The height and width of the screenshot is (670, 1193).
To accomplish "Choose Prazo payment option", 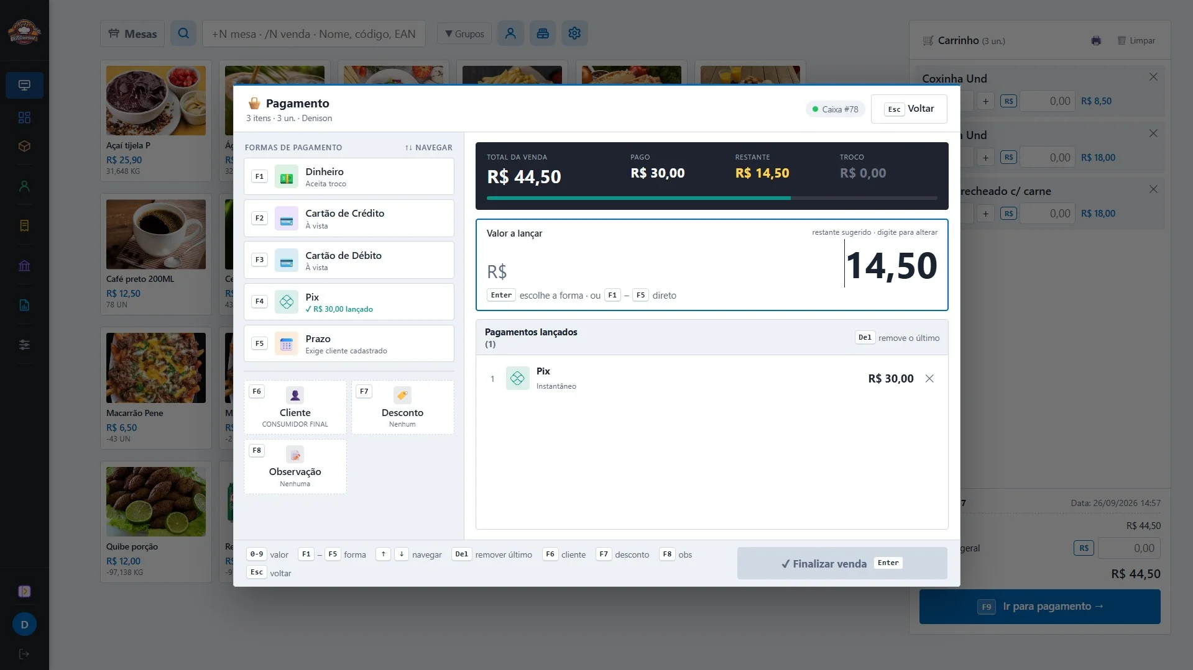I will pos(349,343).
